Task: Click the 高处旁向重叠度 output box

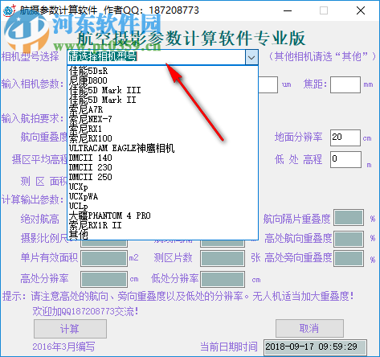Action: tap(349, 258)
